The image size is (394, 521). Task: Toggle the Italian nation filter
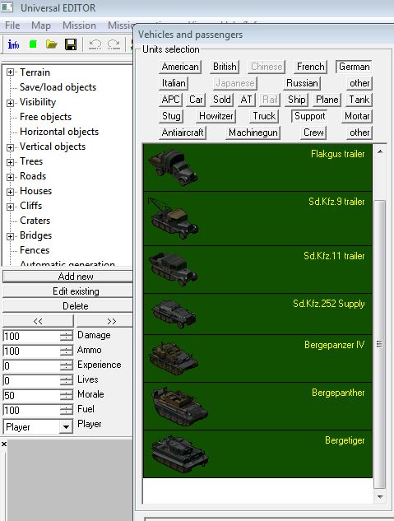(174, 83)
